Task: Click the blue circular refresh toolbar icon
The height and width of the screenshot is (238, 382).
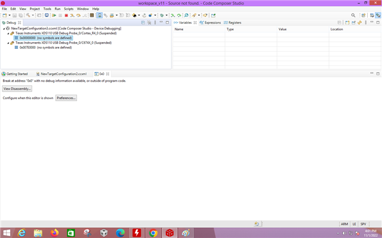Action: pyautogui.click(x=186, y=15)
